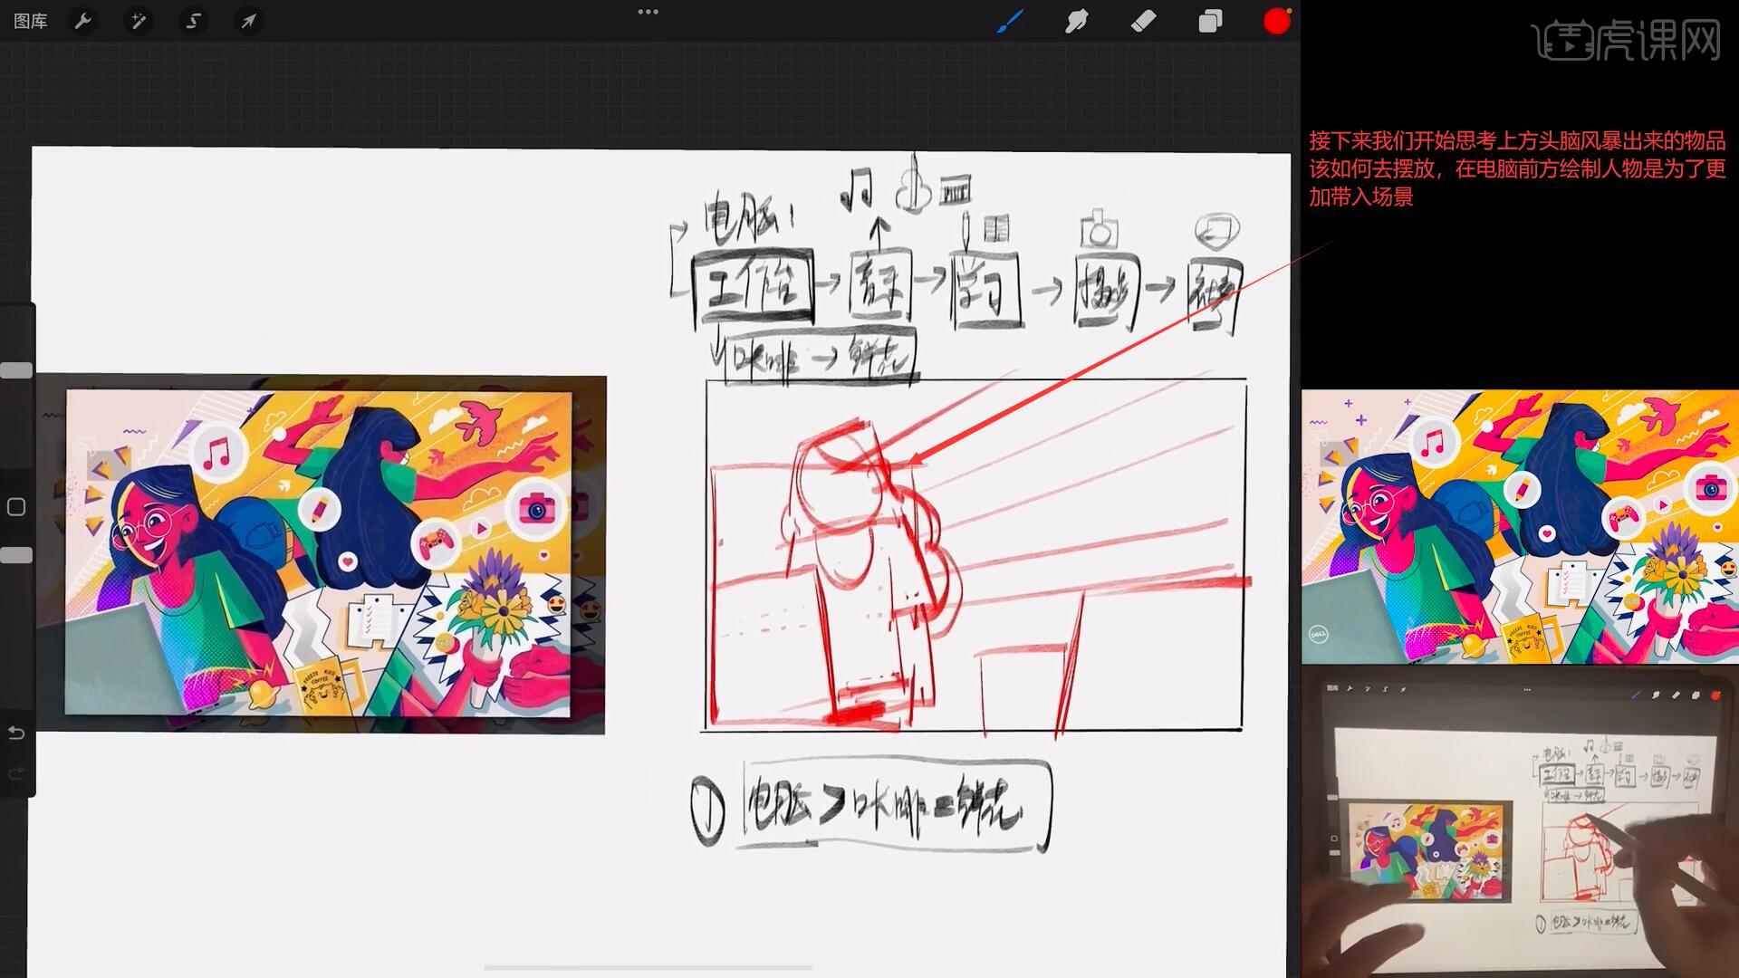Screen dimensions: 1739x978
Task: Click the reference image thumbnail at right
Action: coord(1520,527)
